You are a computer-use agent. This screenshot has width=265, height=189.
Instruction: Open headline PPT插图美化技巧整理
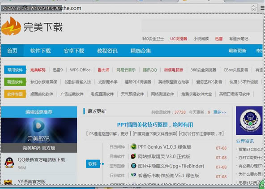coord(155,125)
